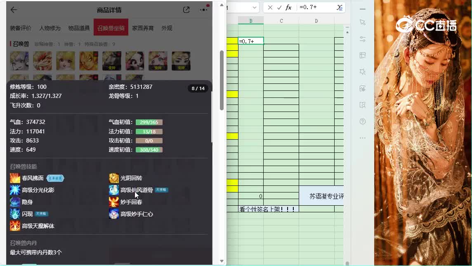Click the 速度: 649 stat
The height and width of the screenshot is (266, 472).
tap(23, 150)
